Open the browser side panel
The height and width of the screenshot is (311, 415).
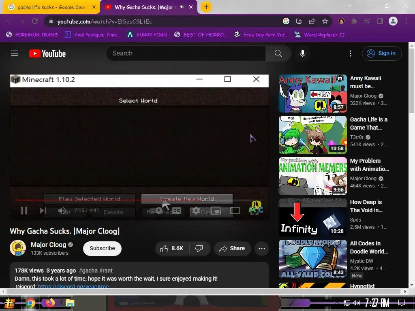[x=380, y=21]
